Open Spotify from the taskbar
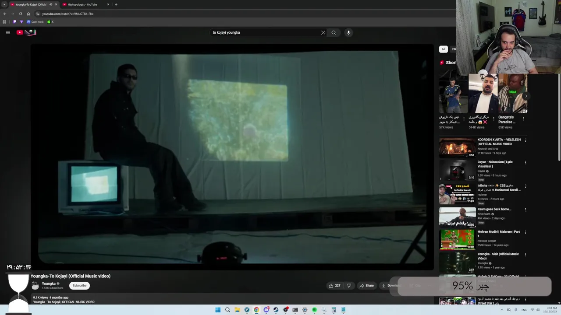This screenshot has height=315, width=561. (x=314, y=310)
